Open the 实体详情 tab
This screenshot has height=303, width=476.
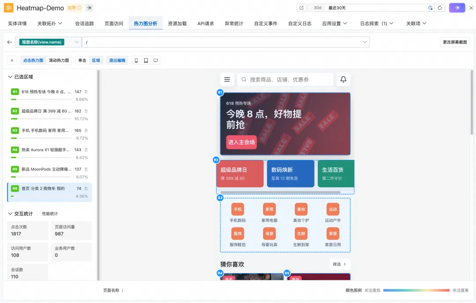pyautogui.click(x=17, y=23)
